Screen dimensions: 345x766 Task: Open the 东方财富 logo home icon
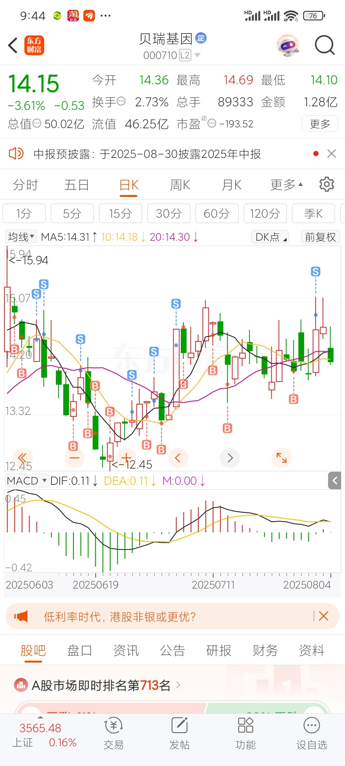pos(34,45)
